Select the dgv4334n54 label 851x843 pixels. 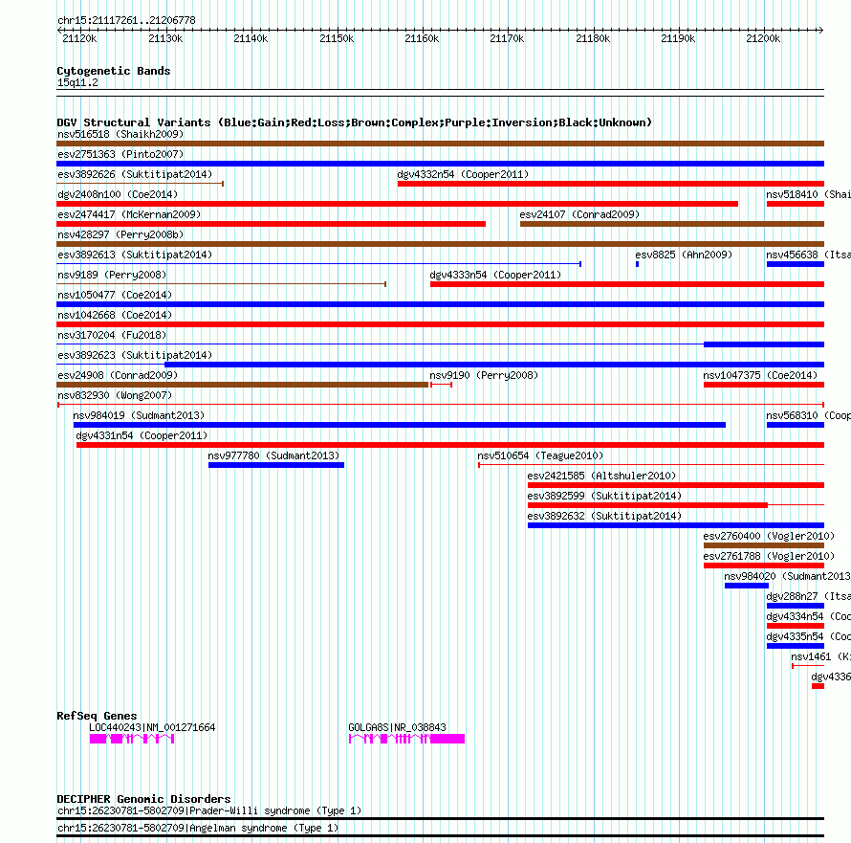pos(809,616)
